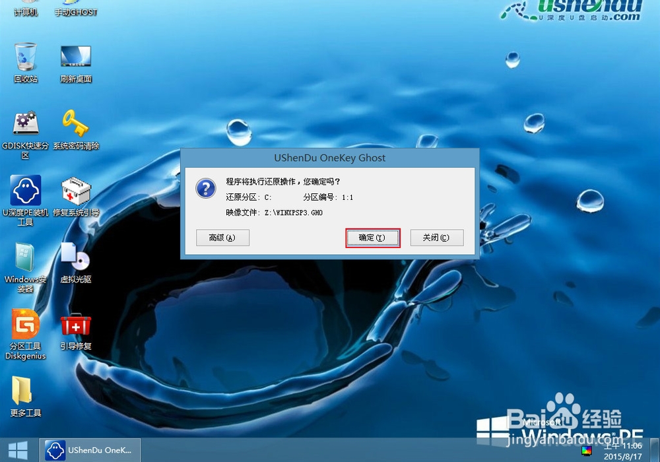Launch 系统密码清除 golden key icon
Viewport: 660px width, 462px height.
[76, 129]
